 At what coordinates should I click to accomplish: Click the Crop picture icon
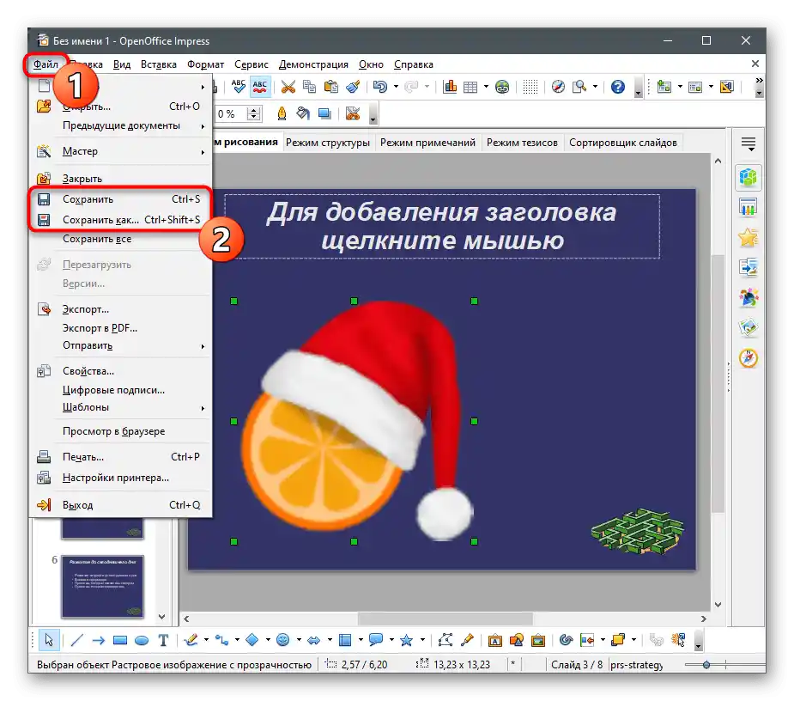[x=353, y=113]
